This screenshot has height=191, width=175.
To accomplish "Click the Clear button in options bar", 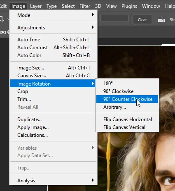I will [142, 19].
